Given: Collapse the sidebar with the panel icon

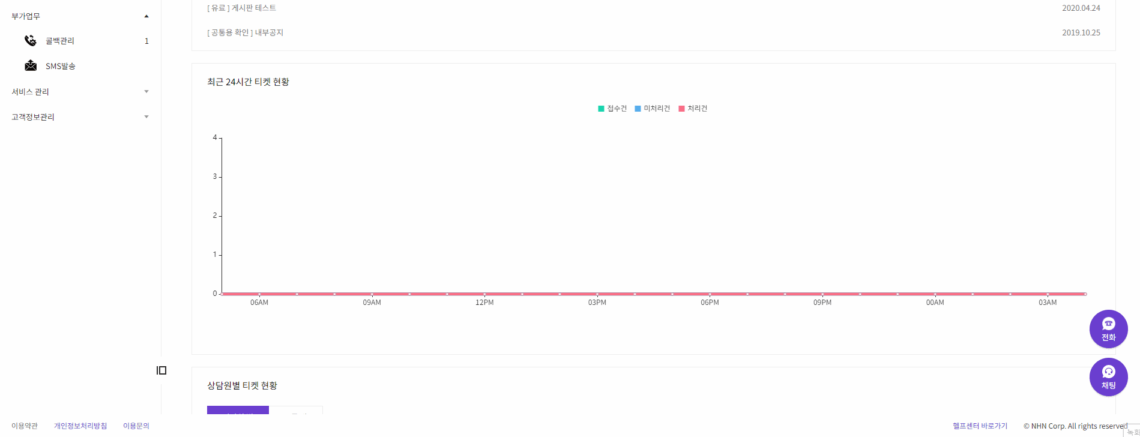Looking at the screenshot, I should 161,370.
